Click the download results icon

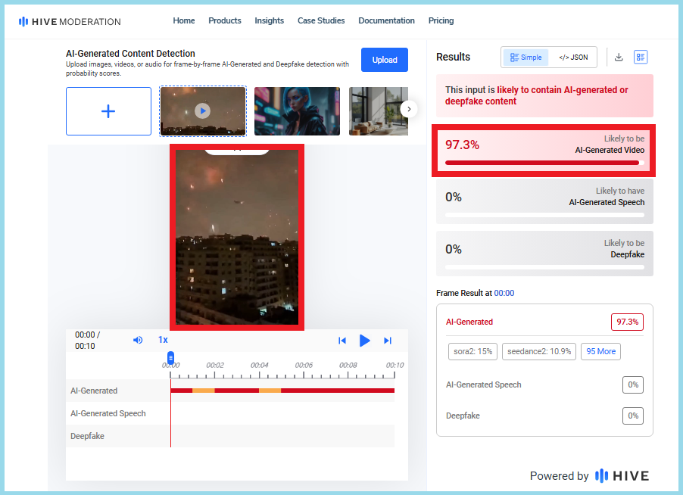tap(619, 58)
